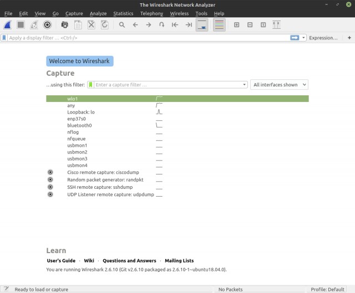Go forward to next packet arrow
Viewport: 355px width, 293px height.
coord(149,25)
